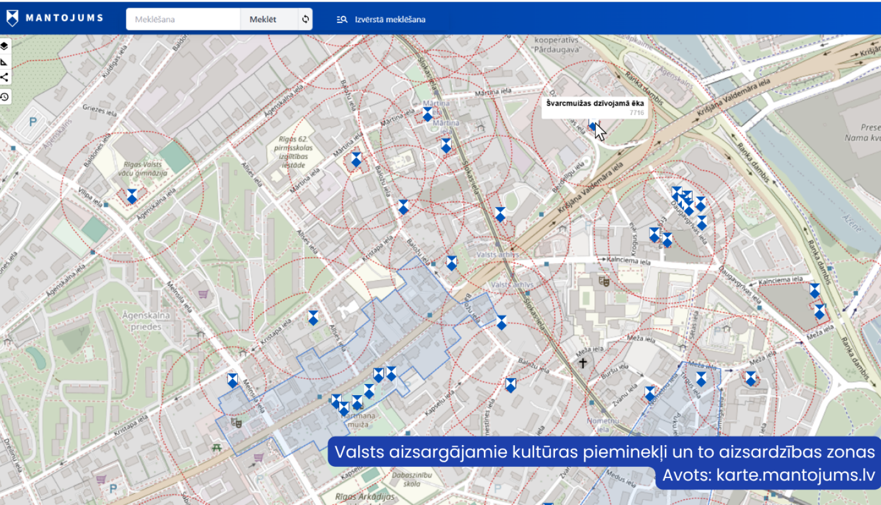Select the marker under the Švarcmuižas tooltip

coord(593,124)
